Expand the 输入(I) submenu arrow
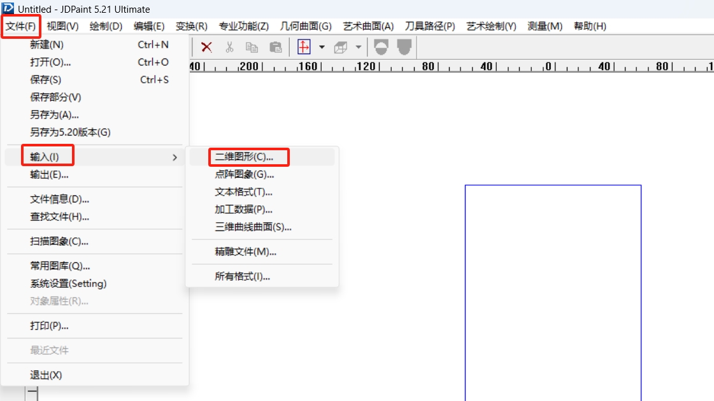 (175, 157)
